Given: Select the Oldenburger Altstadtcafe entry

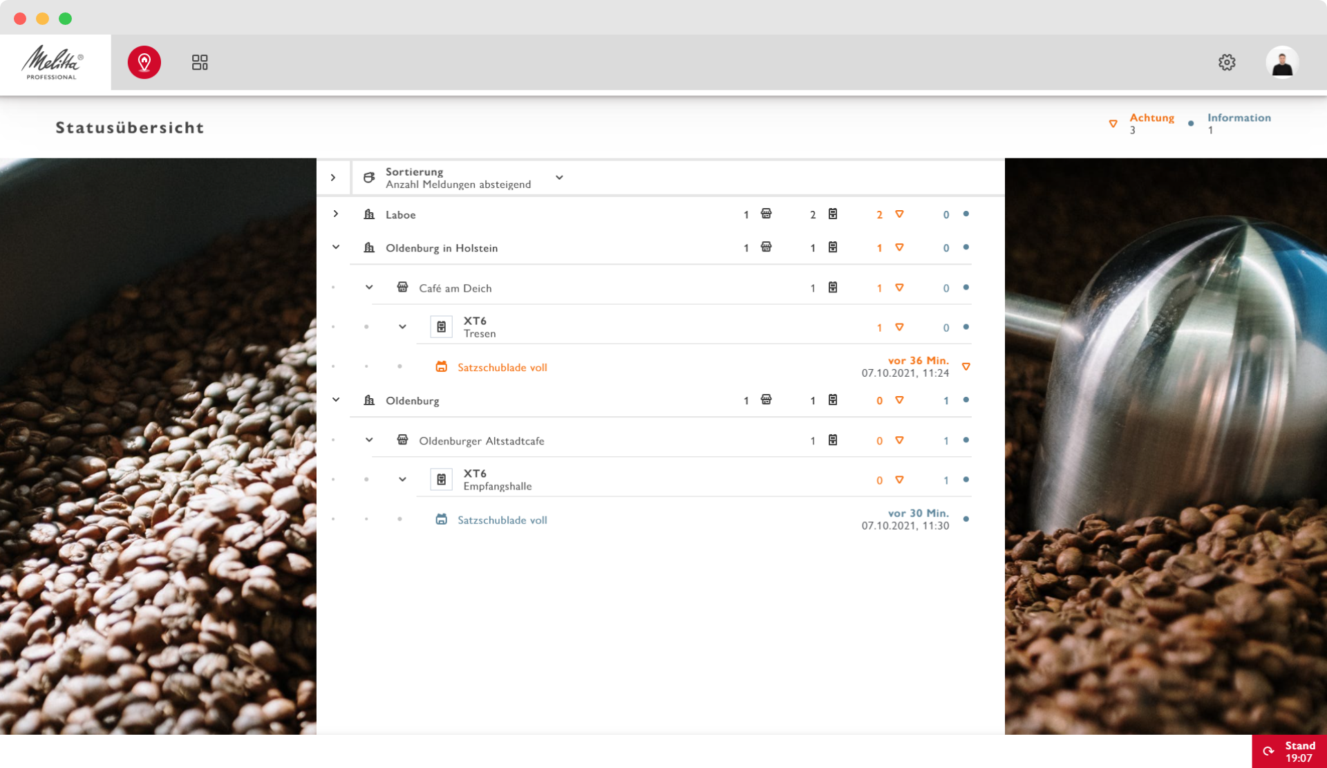Looking at the screenshot, I should tap(482, 441).
